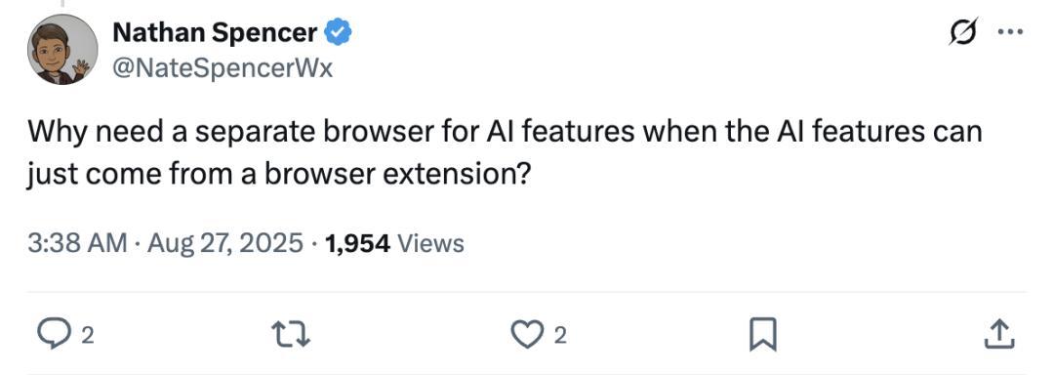The width and height of the screenshot is (1054, 375).
Task: Like the tweet with the heart icon
Action: tap(528, 334)
